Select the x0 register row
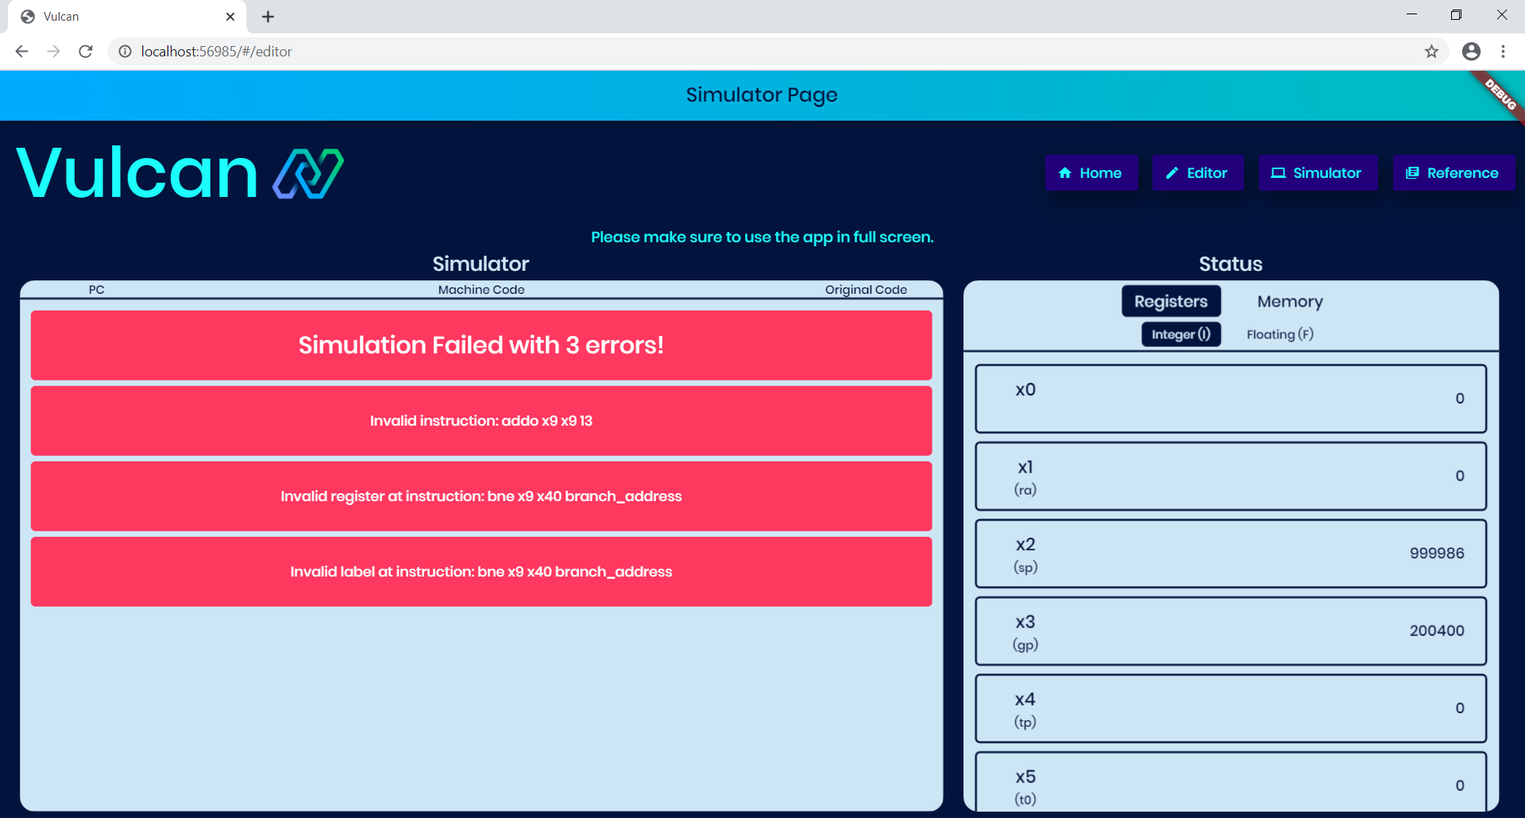1525x818 pixels. tap(1230, 399)
